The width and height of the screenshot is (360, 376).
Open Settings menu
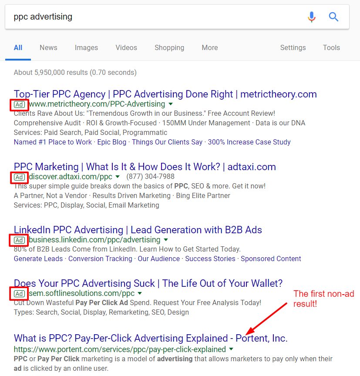293,47
